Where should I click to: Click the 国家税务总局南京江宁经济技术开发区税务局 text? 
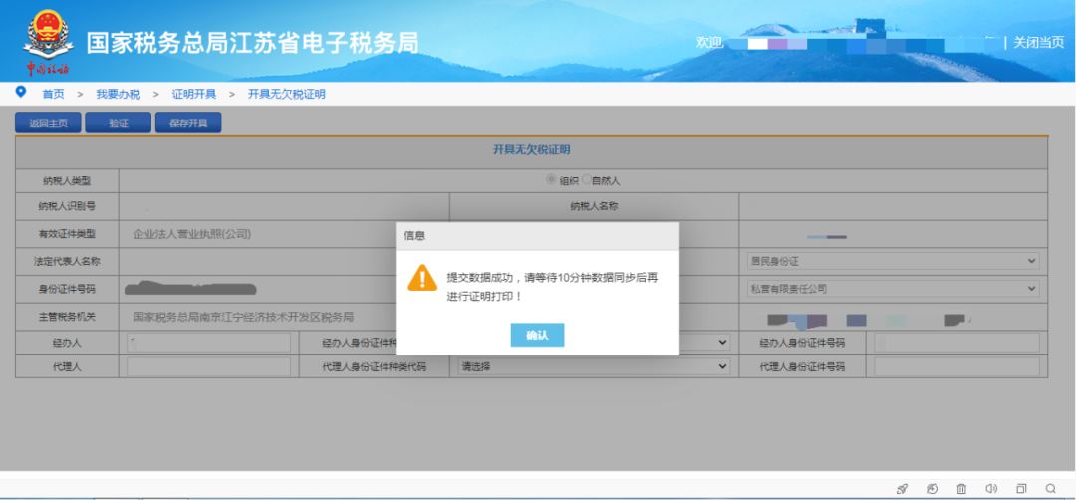tap(243, 317)
